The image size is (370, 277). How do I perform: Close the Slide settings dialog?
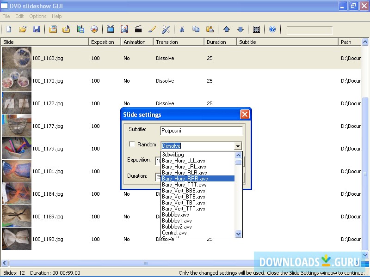pos(245,114)
